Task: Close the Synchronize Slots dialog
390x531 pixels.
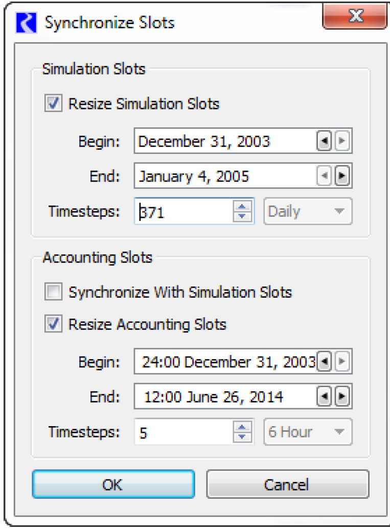Action: click(355, 18)
